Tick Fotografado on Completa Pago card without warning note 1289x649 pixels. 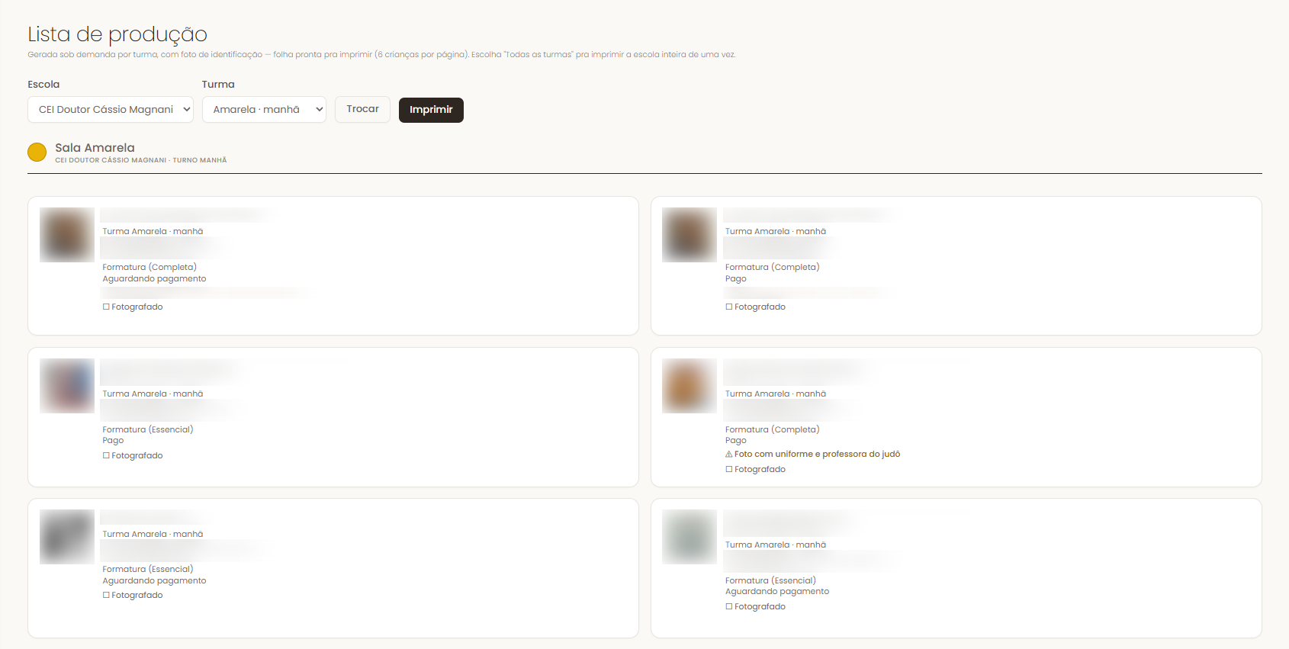tap(729, 307)
